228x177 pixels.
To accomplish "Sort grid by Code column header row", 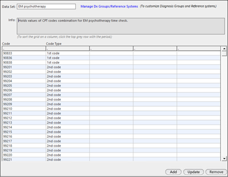I will [24, 49].
